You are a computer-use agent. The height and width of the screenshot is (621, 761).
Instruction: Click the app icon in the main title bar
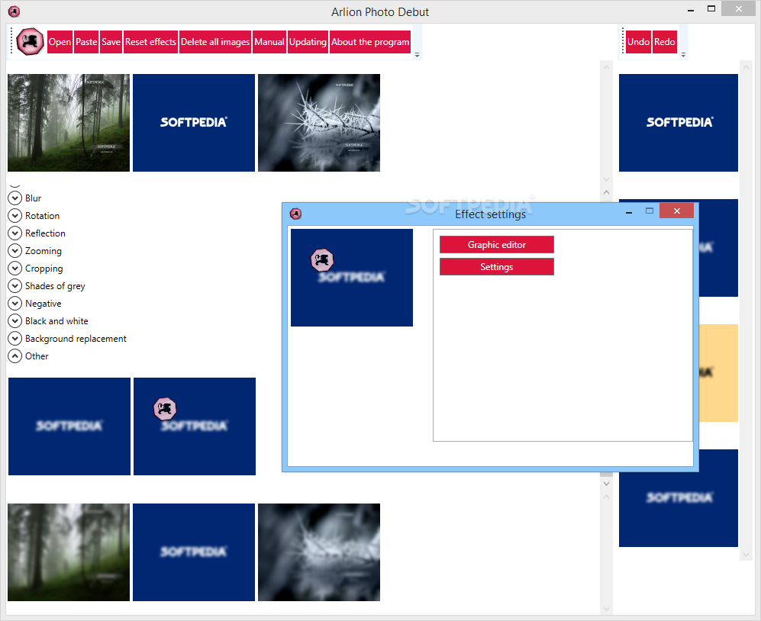click(x=14, y=11)
